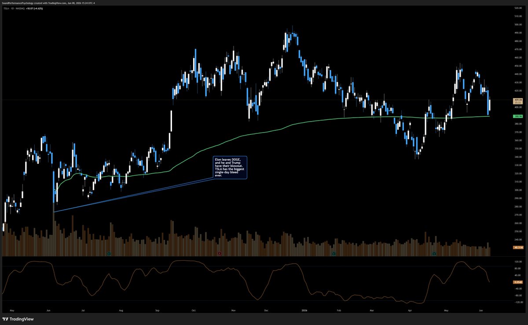Click the 350.00 price axis label
Screen dimensions: 528x325
coord(517,148)
